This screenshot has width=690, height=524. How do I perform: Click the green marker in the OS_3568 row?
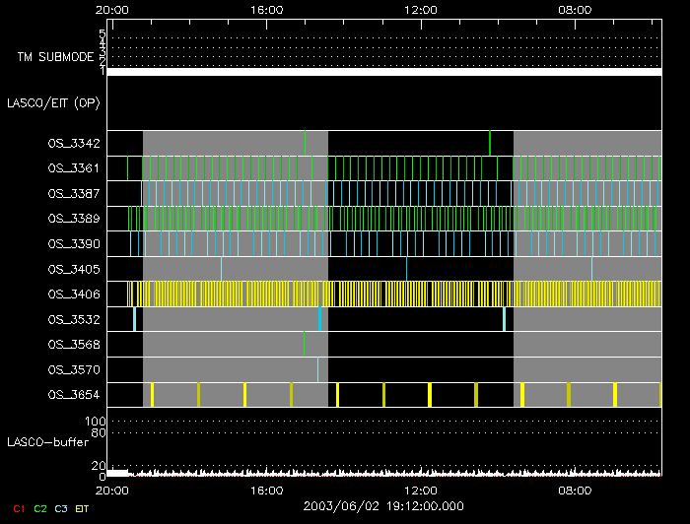point(304,344)
